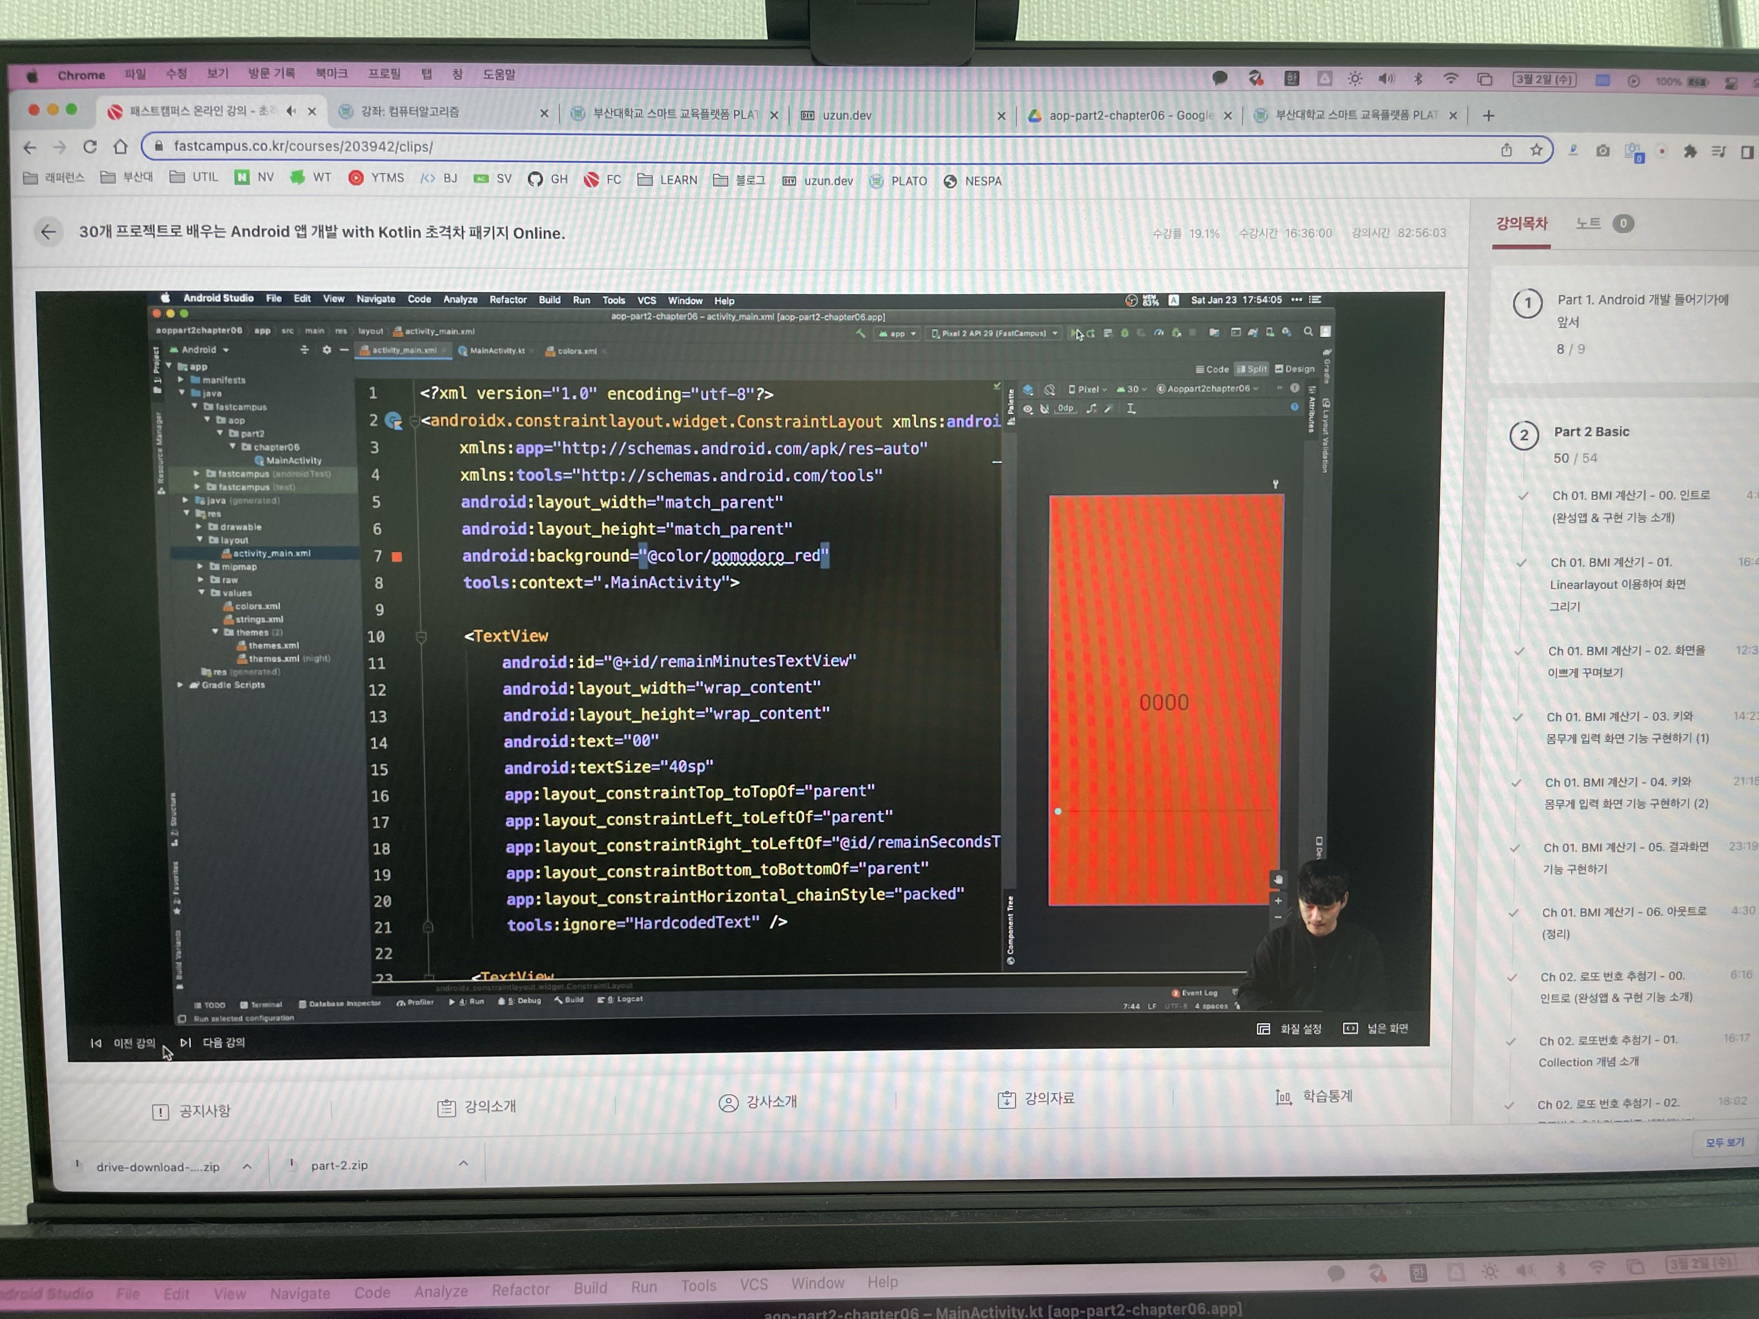Open the GH GitHub bookmark
The height and width of the screenshot is (1319, 1759).
coord(548,180)
